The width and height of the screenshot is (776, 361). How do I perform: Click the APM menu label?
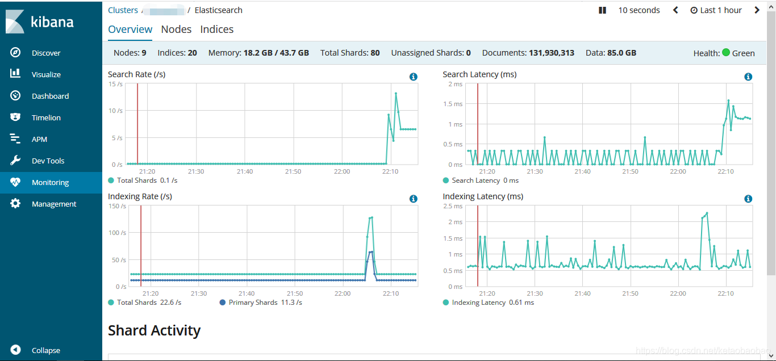coord(39,139)
